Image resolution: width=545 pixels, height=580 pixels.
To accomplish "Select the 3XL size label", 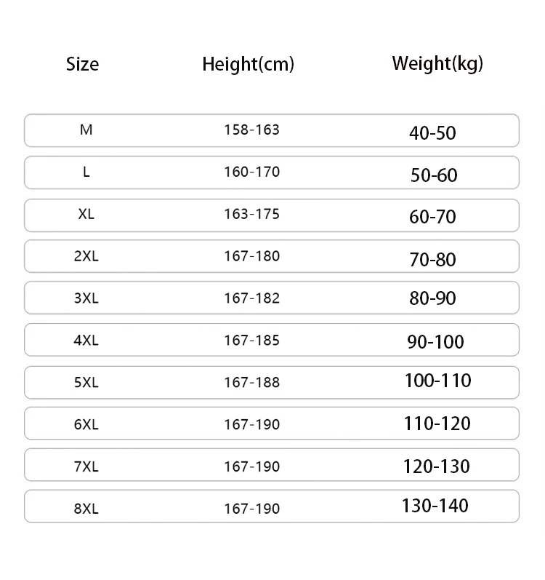I will tap(86, 298).
